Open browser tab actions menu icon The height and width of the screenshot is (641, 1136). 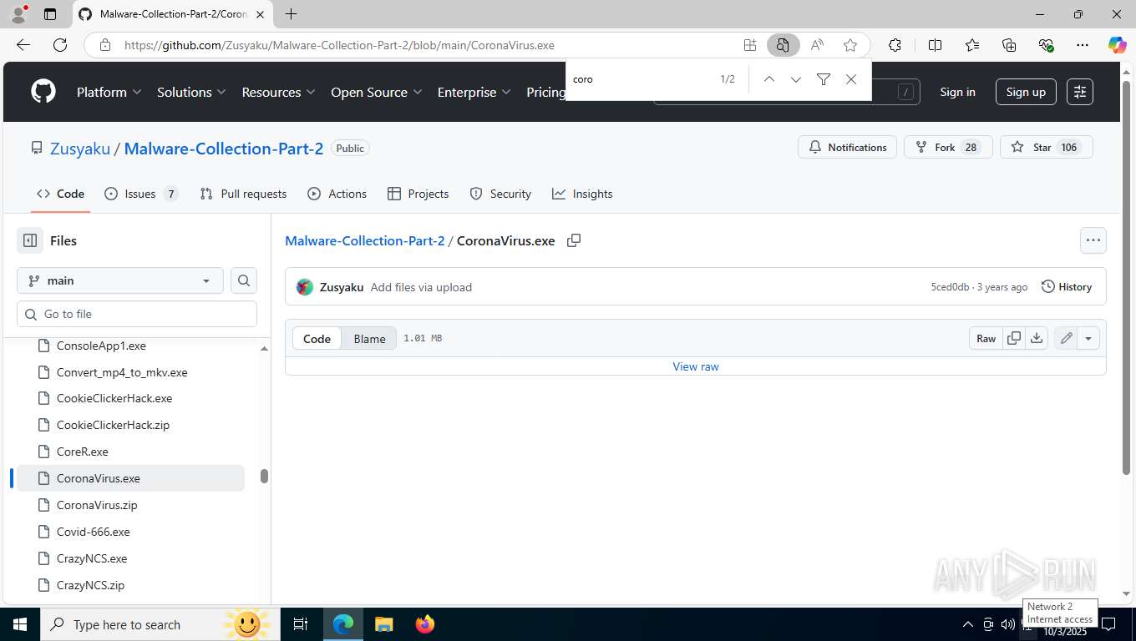point(50,14)
